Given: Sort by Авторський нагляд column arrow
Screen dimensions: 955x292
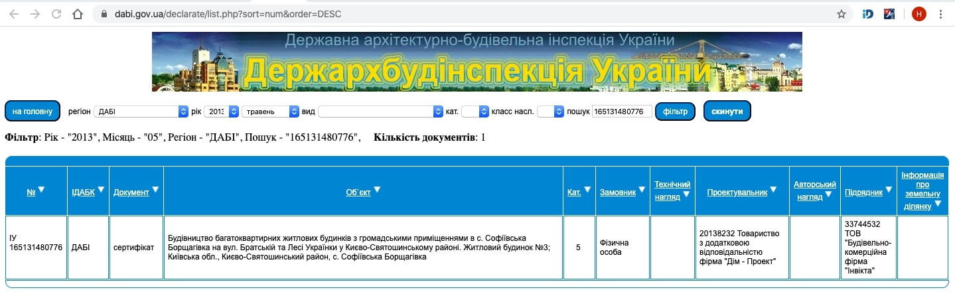Looking at the screenshot, I should [828, 194].
